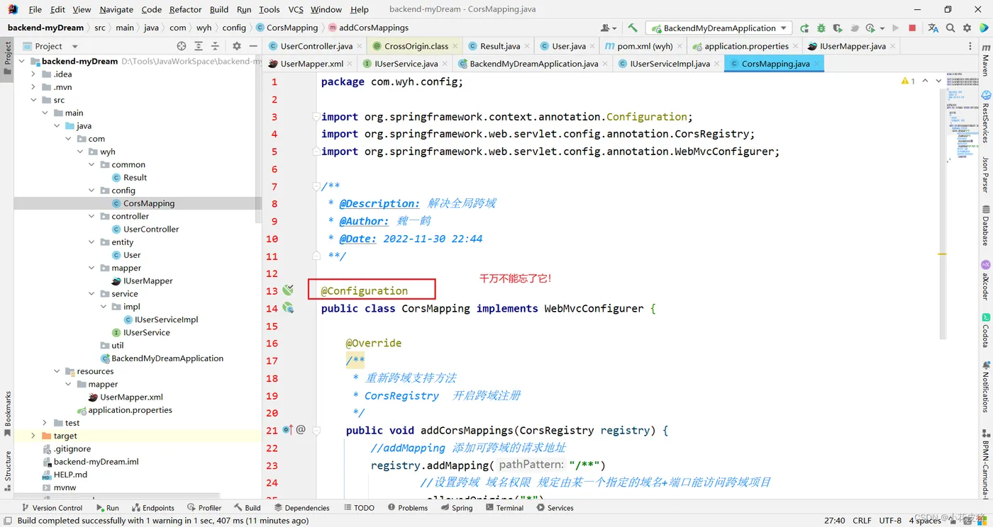Viewport: 993px width, 527px height.
Task: Click the Select Opened File target icon
Action: (182, 46)
